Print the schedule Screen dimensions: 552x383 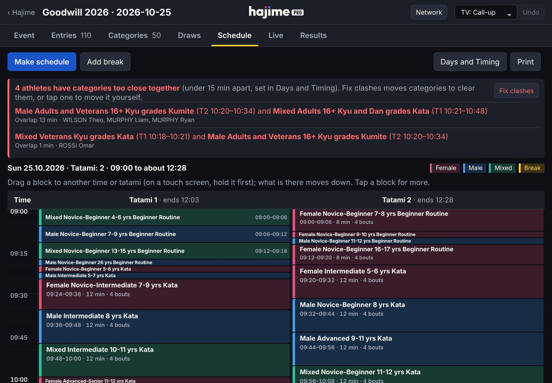pyautogui.click(x=525, y=62)
